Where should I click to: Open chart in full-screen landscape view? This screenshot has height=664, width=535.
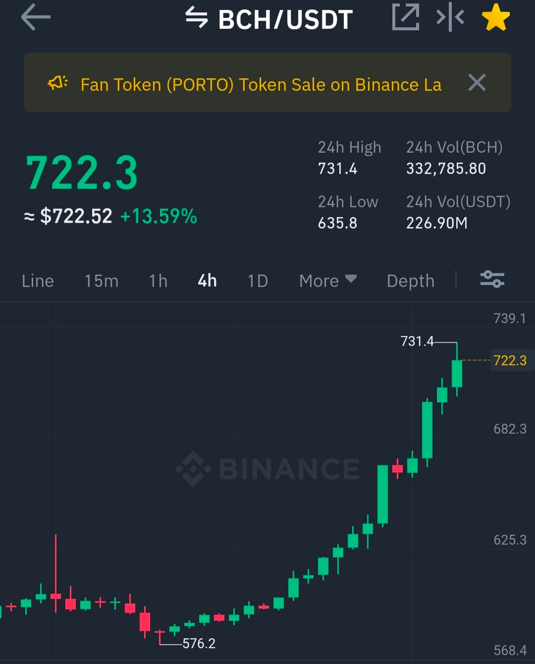click(x=406, y=17)
